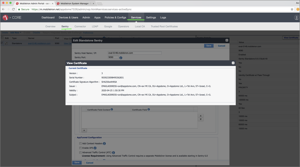
Task: Close the MobileIron Admin Portal tab
Action: point(53,3)
